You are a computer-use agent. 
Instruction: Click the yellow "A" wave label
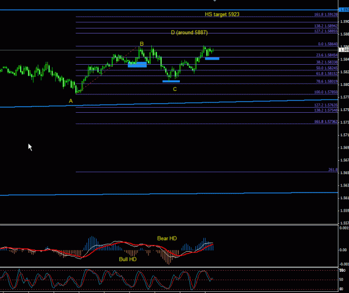tap(70, 101)
